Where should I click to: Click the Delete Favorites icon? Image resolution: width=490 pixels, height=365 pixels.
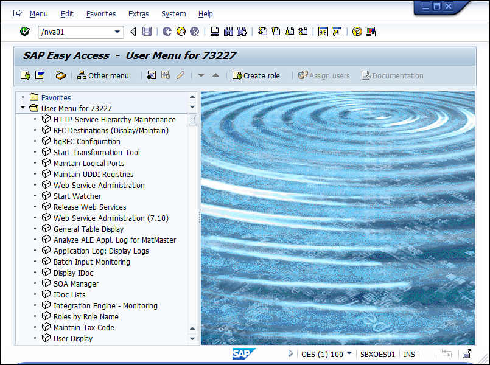[x=166, y=75]
